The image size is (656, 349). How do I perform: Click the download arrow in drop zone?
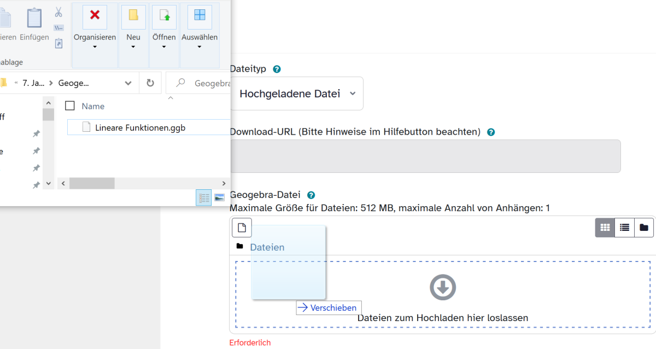coord(443,287)
